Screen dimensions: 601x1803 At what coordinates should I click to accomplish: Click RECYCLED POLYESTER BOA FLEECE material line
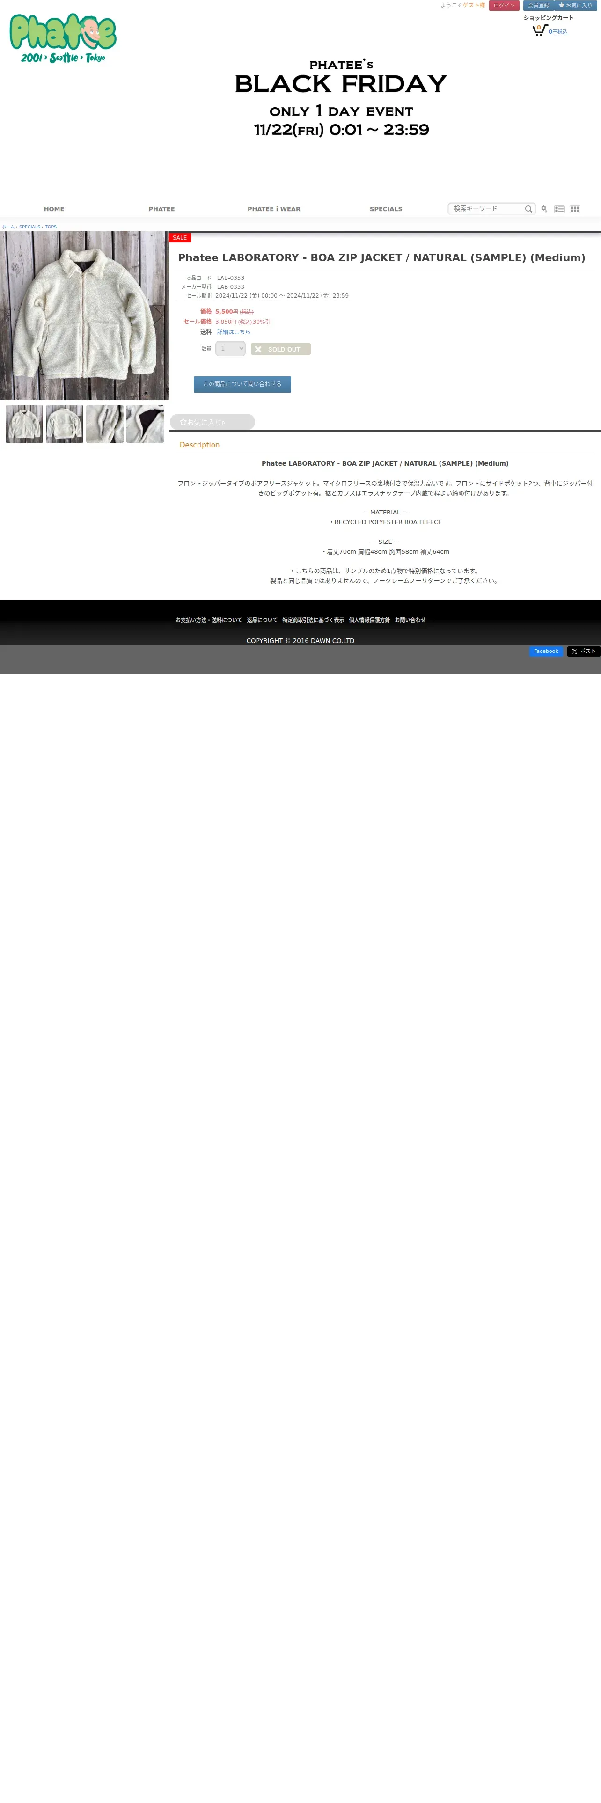pyautogui.click(x=385, y=522)
